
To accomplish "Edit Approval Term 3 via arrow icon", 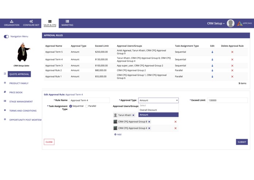I will coord(212,66).
